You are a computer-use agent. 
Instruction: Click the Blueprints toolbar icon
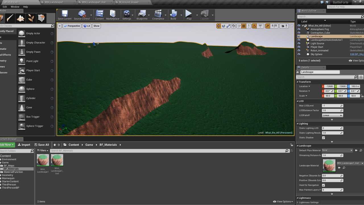coord(142,15)
